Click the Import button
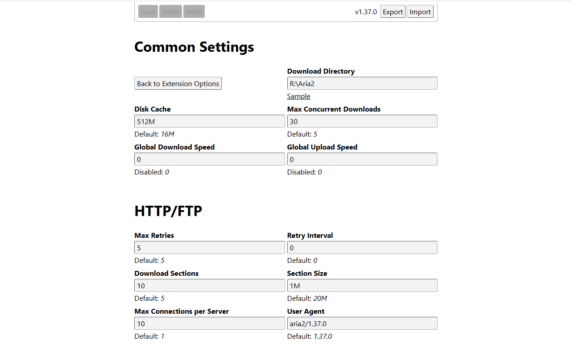This screenshot has width=571, height=357. [x=420, y=12]
